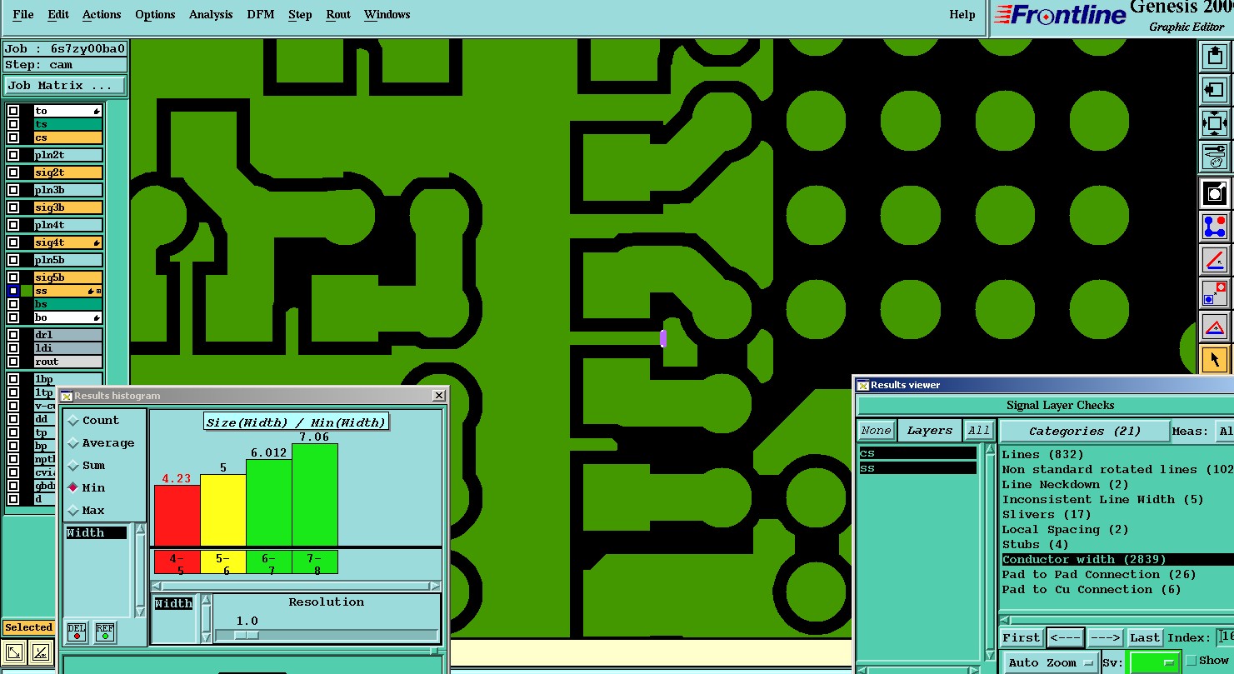Click the First result button
Screen dimensions: 1234x674
click(1021, 637)
